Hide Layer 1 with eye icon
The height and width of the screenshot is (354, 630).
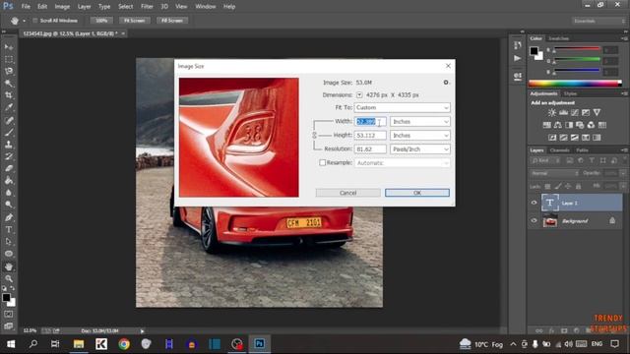tap(534, 203)
